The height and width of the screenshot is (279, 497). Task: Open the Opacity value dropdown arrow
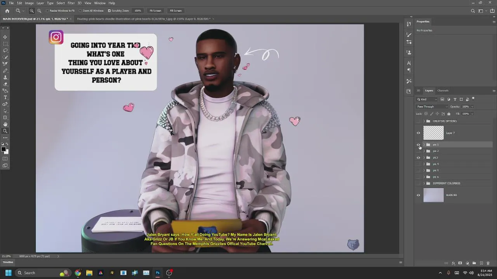click(472, 107)
